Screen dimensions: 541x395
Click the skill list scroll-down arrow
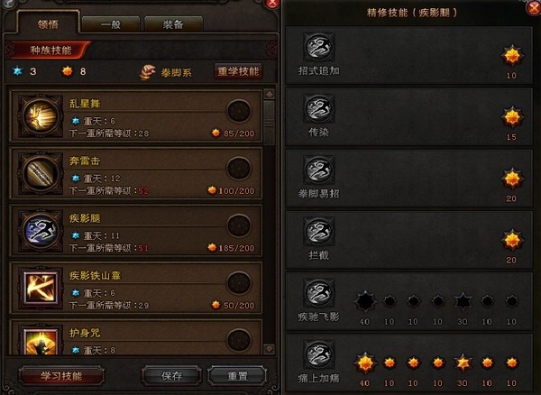[x=269, y=348]
